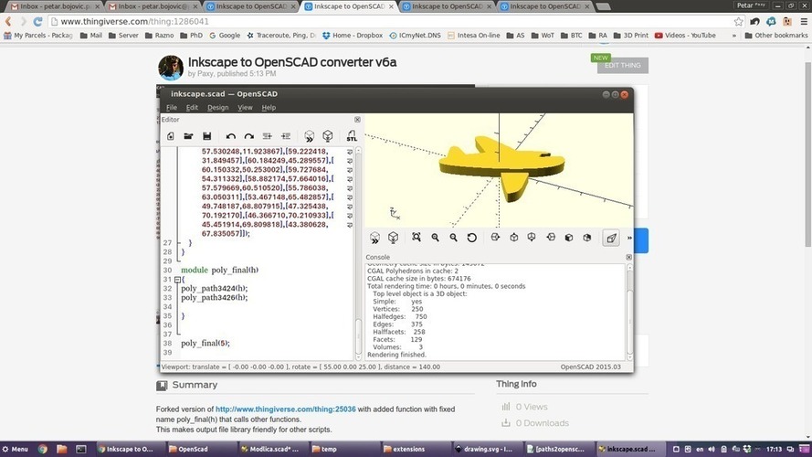Open the Server bookmarks folder
This screenshot has height=457, width=812.
pos(123,36)
